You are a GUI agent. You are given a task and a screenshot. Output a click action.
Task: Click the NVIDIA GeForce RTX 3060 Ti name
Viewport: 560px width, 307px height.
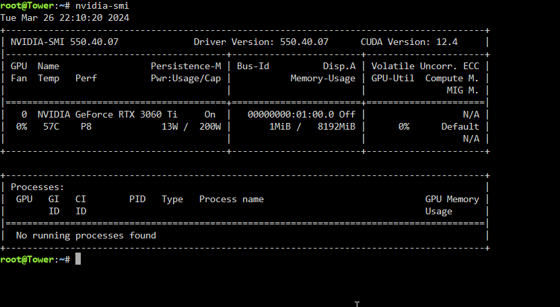click(x=107, y=114)
